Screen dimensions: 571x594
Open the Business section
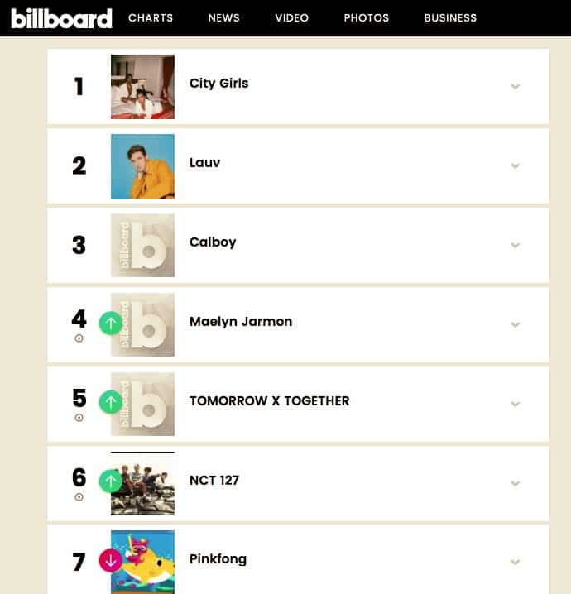click(x=450, y=18)
